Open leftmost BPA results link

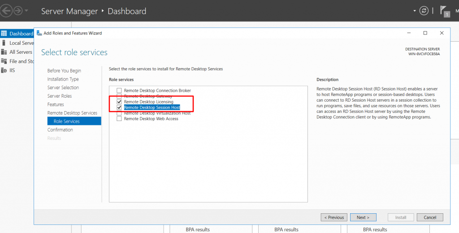coord(198,229)
